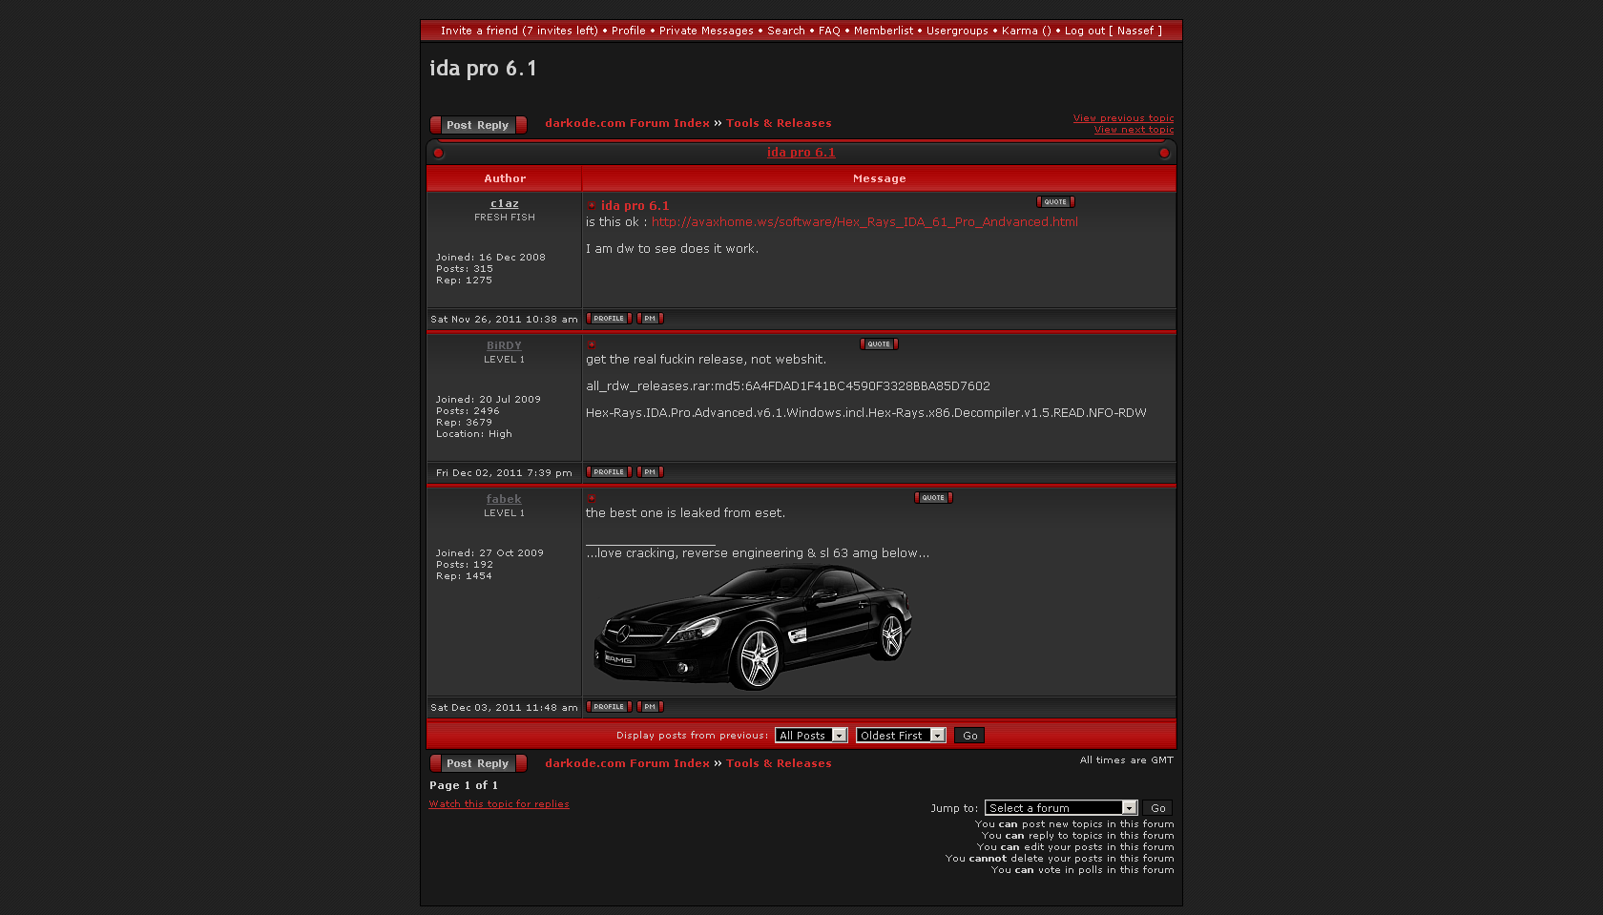Click the black Mercedes signature image
The width and height of the screenshot is (1603, 915).
(753, 627)
